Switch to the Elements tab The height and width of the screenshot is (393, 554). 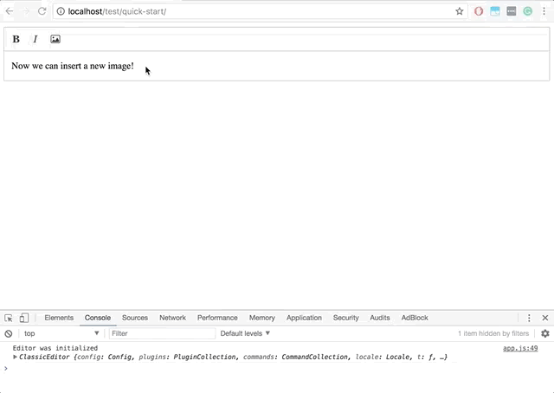pyautogui.click(x=59, y=318)
